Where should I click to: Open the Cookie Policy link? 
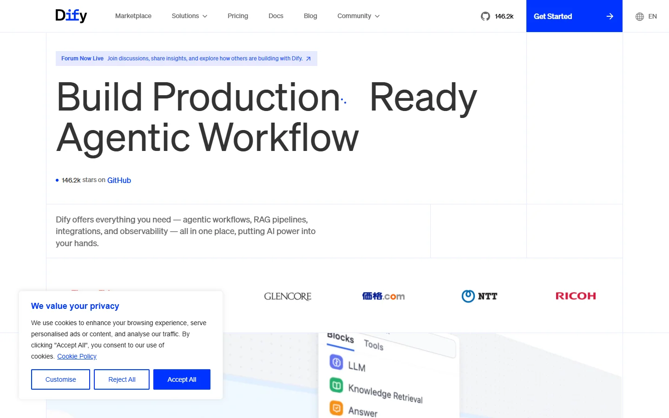(x=77, y=356)
